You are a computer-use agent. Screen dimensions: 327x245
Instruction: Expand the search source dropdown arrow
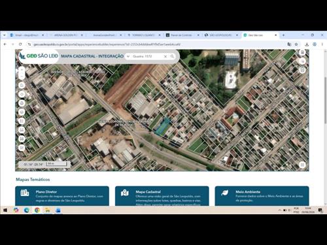coord(128,56)
